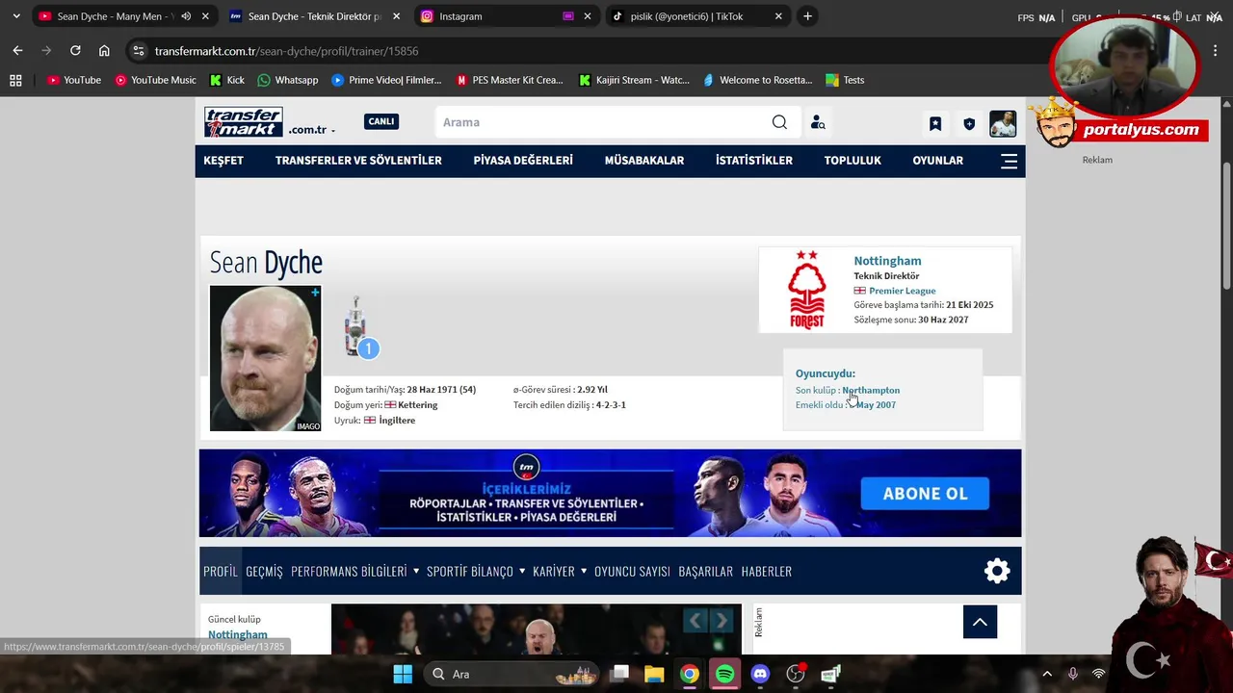Click the plus icon on Dyche's photo
The width and height of the screenshot is (1233, 693).
(315, 293)
